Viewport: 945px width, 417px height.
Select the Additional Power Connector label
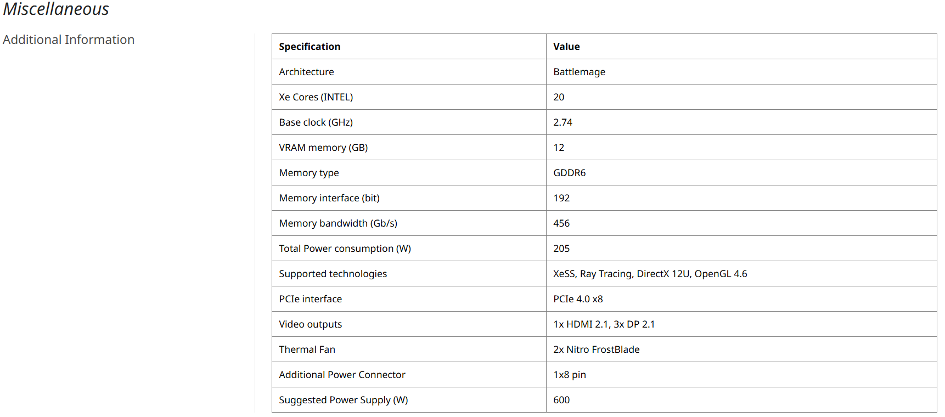tap(342, 375)
